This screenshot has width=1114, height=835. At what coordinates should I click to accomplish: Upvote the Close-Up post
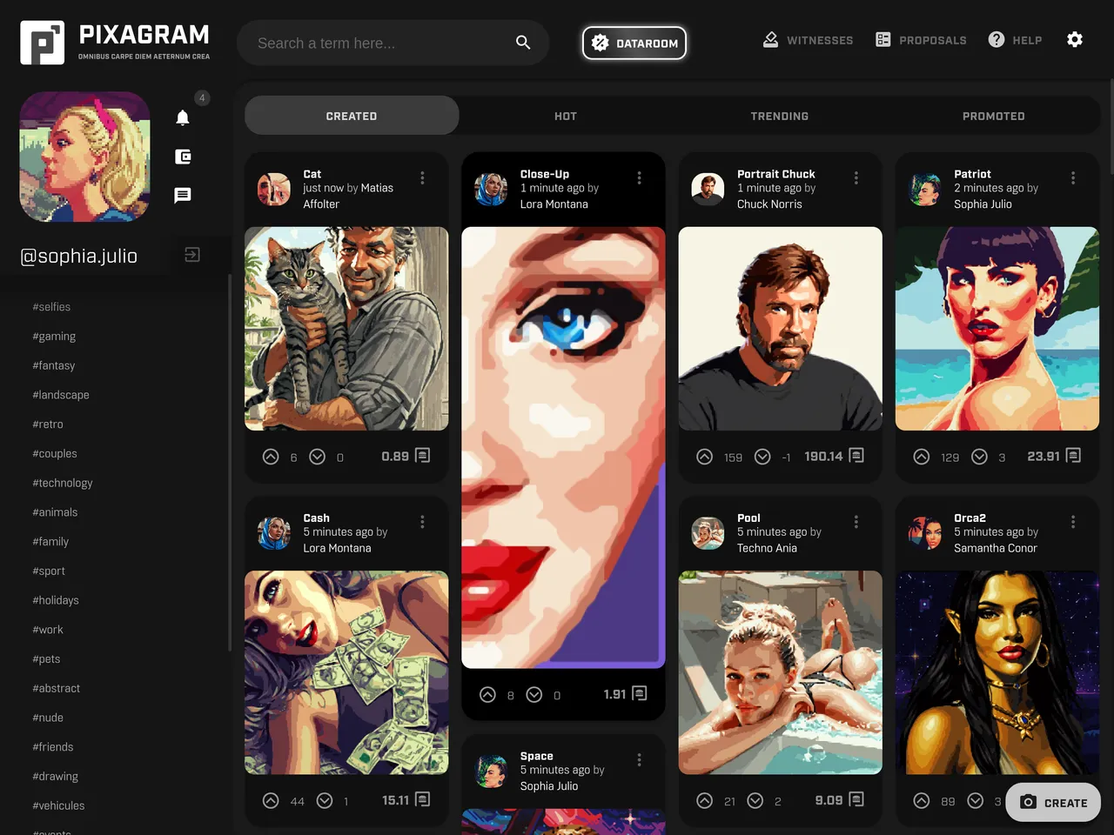click(487, 694)
